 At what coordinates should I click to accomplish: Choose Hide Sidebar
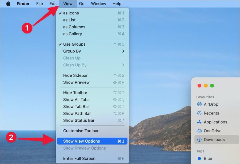tap(92, 75)
